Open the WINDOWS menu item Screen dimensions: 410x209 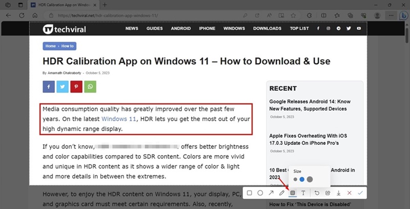[234, 28]
